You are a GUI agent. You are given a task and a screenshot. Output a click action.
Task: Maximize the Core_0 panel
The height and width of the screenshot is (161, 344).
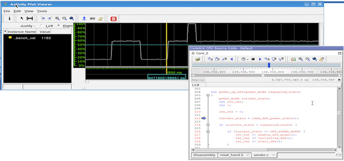tap(340, 53)
